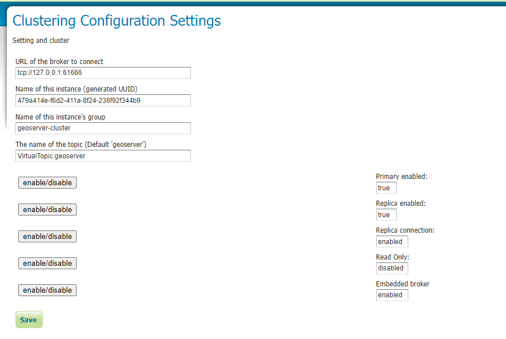Image resolution: width=506 pixels, height=339 pixels.
Task: Click the Replica enabled status box
Action: click(386, 215)
